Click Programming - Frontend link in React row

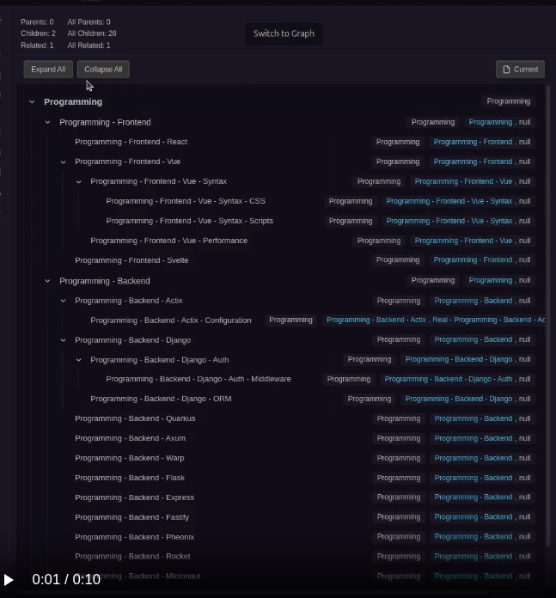(x=473, y=142)
